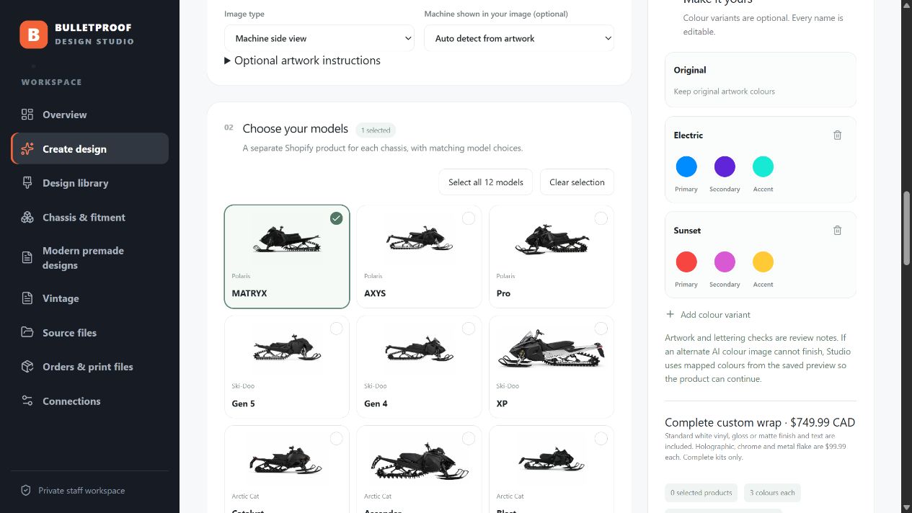
Task: Click the 3 colours each chip
Action: click(x=772, y=493)
